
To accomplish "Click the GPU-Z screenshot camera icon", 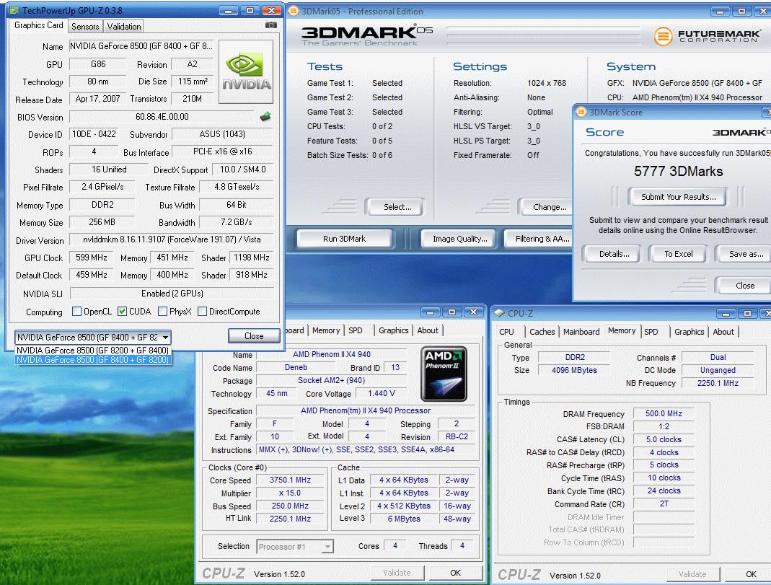I will click(271, 25).
